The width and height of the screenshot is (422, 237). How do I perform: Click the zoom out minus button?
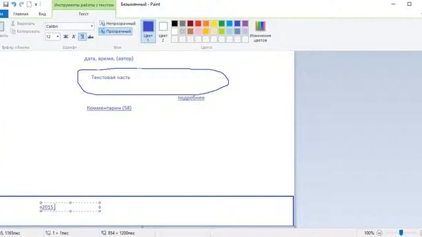380,233
